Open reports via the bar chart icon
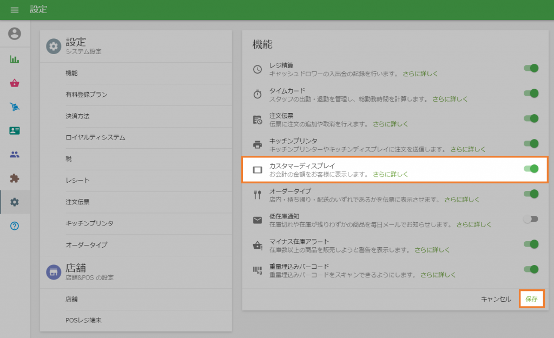 [15, 59]
